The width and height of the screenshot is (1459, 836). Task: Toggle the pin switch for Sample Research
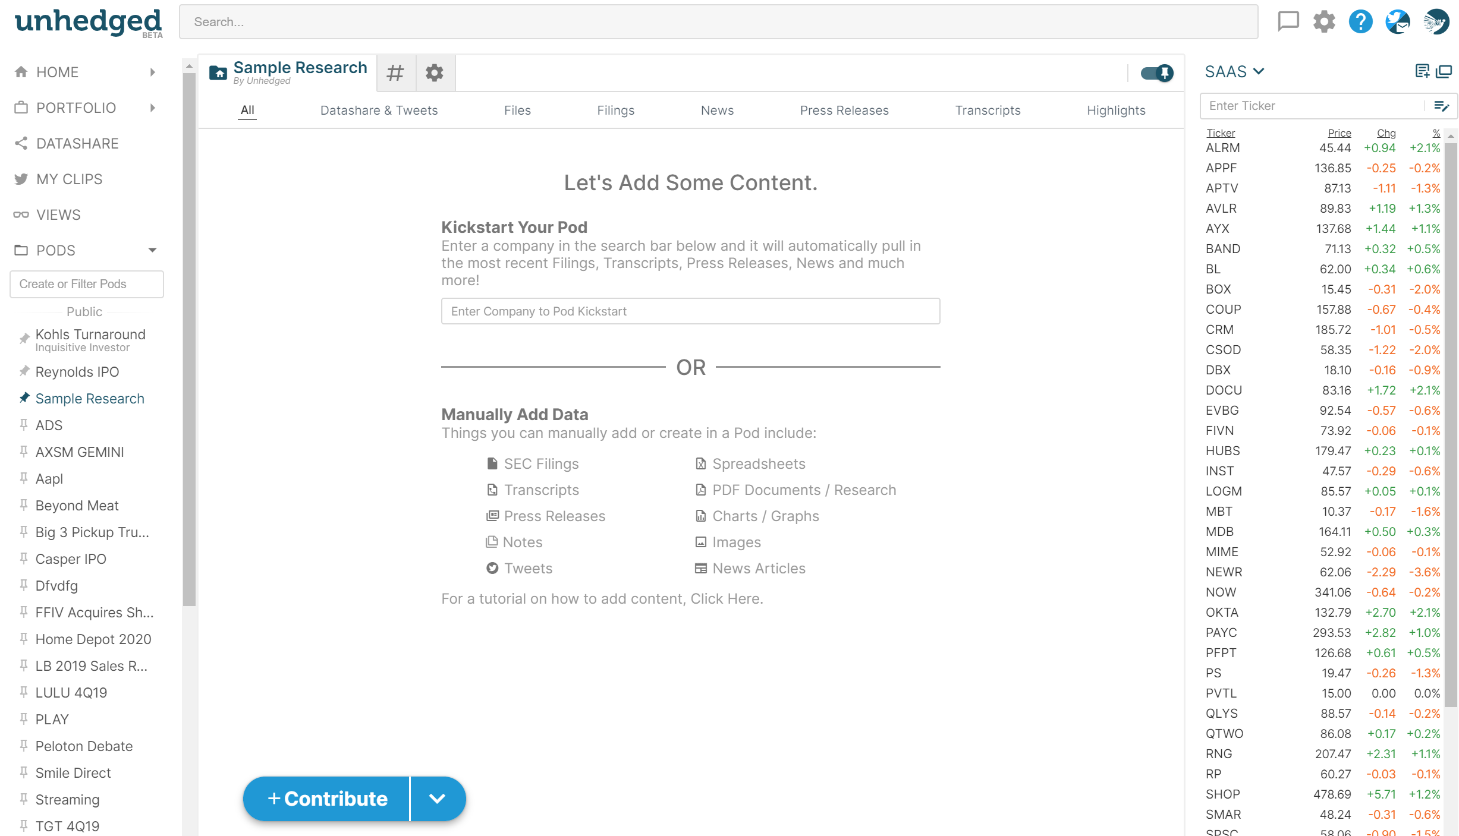pos(1156,73)
